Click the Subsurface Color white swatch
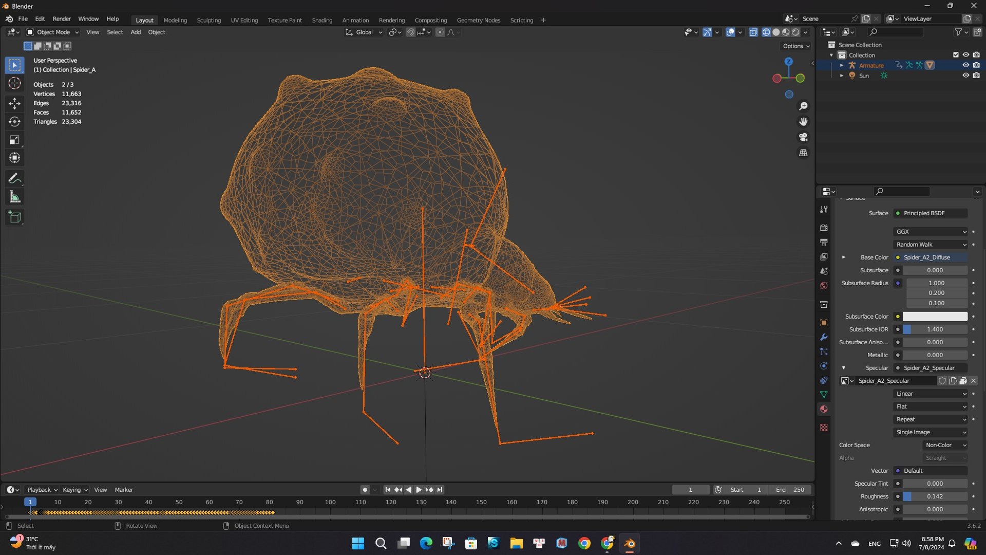This screenshot has width=986, height=555. [935, 317]
